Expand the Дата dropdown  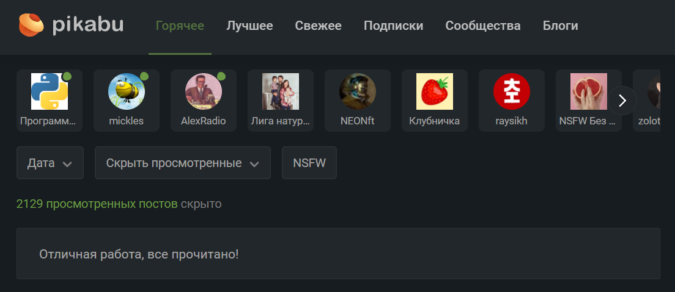(x=50, y=163)
